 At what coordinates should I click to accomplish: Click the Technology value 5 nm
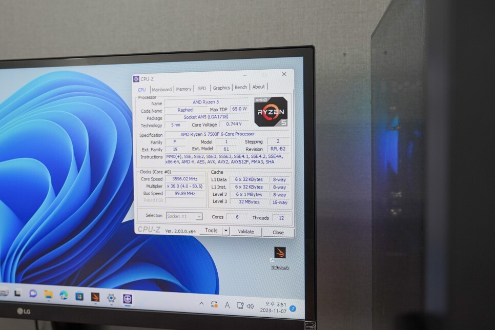(176, 125)
